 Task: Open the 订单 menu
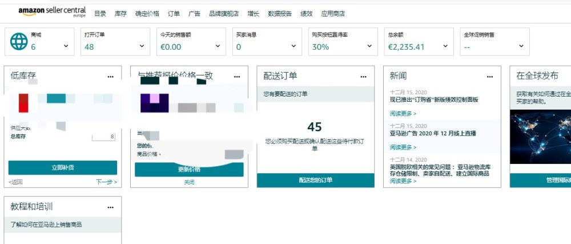[174, 14]
